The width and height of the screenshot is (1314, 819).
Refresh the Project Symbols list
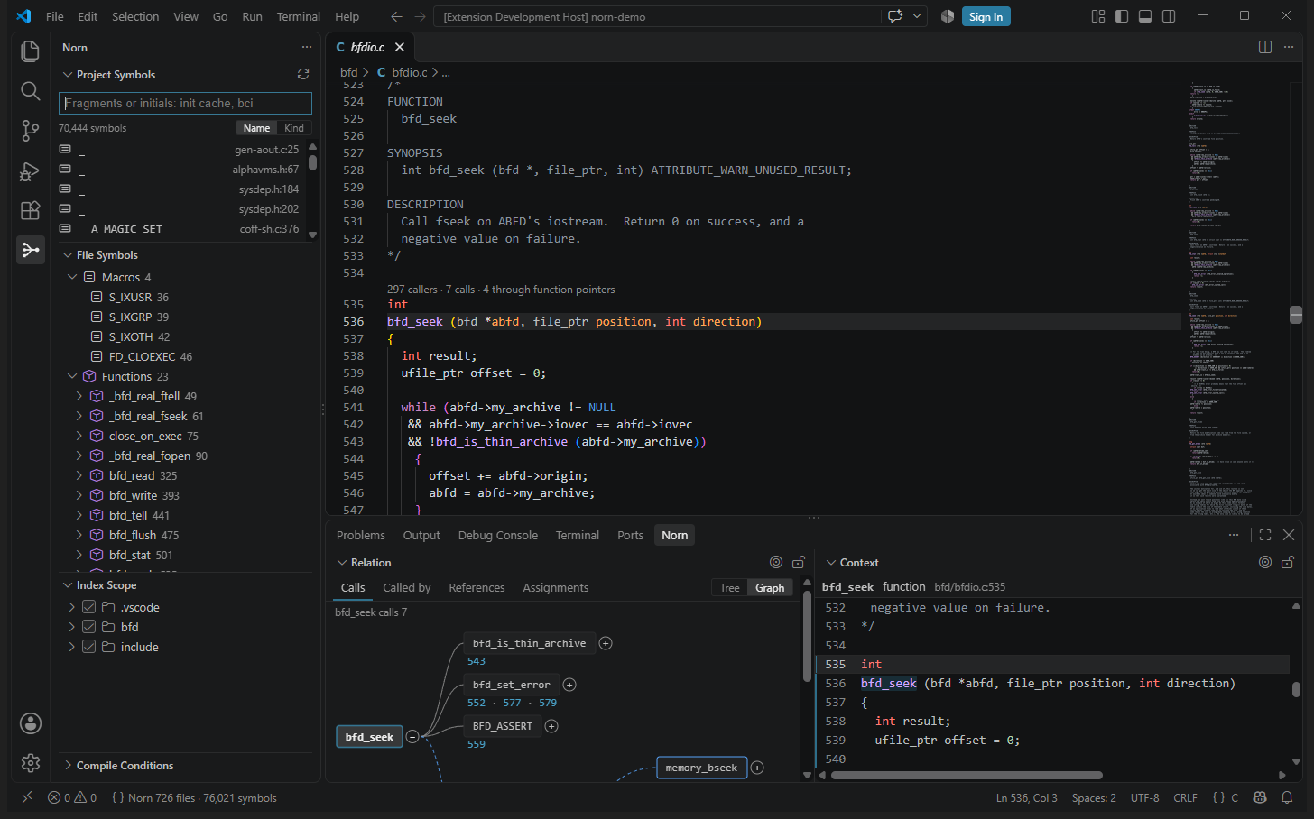pyautogui.click(x=303, y=74)
